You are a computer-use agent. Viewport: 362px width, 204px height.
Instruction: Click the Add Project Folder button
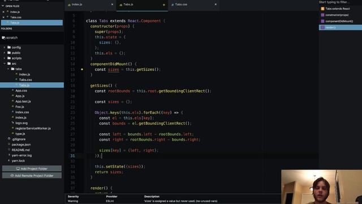tap(32, 169)
